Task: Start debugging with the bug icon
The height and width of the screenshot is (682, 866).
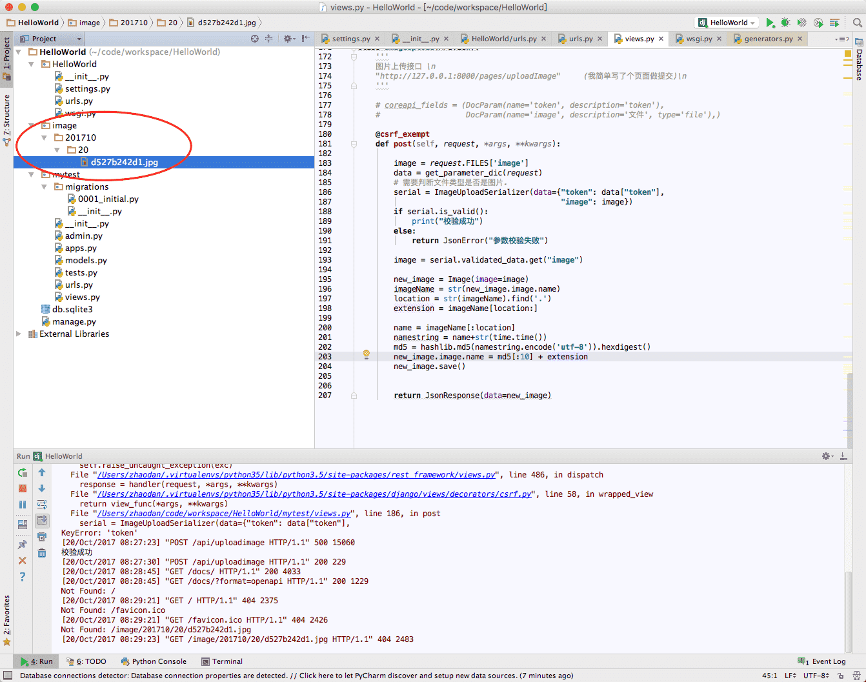Action: pos(785,23)
